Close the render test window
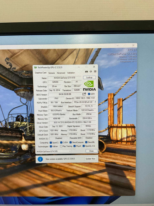 [133, 45]
